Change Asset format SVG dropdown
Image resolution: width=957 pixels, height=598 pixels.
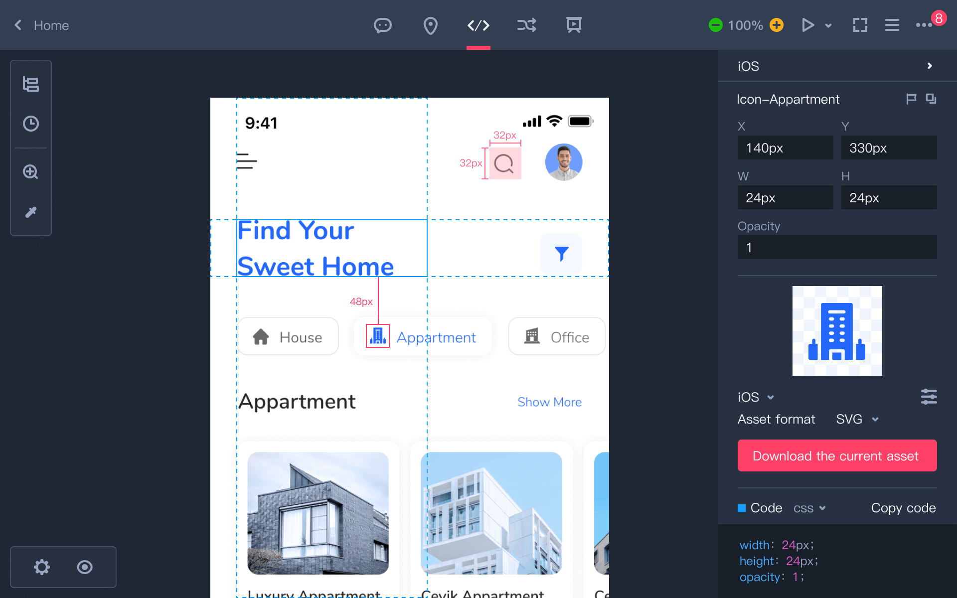tap(857, 419)
